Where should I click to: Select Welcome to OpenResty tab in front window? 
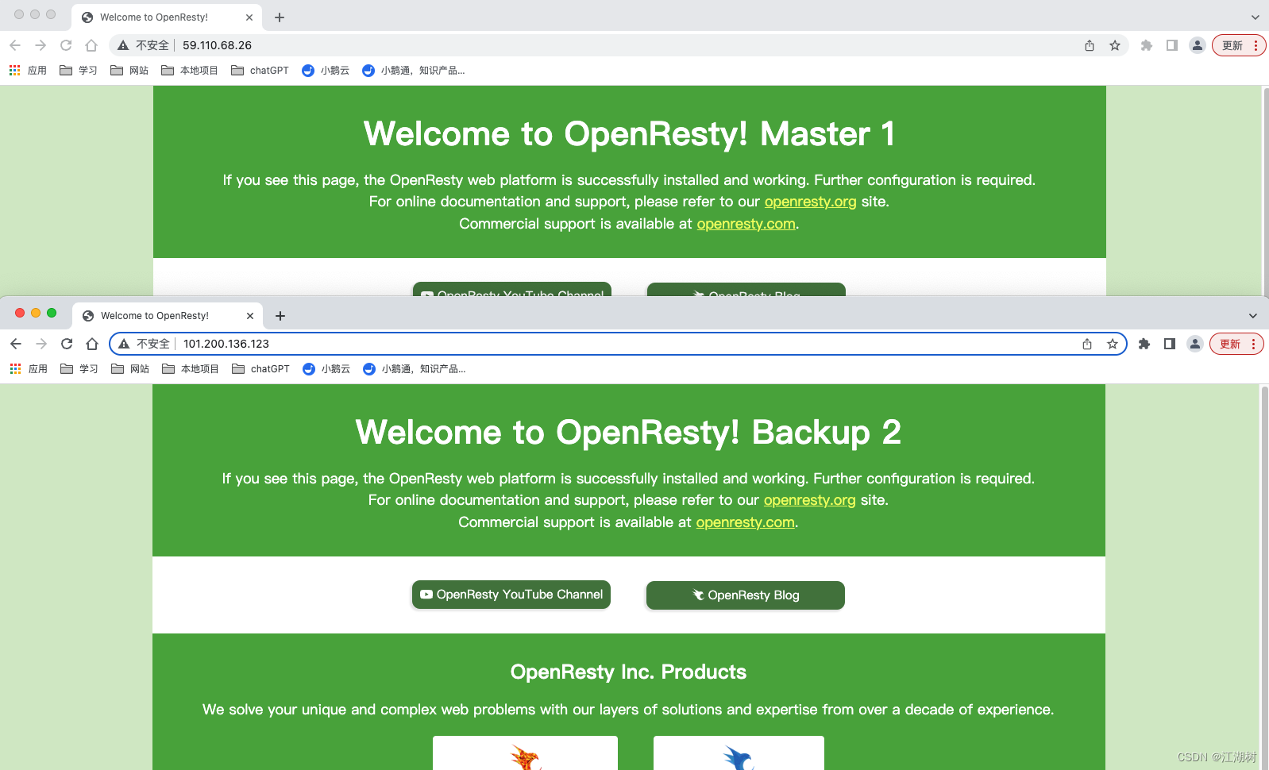[x=168, y=316]
